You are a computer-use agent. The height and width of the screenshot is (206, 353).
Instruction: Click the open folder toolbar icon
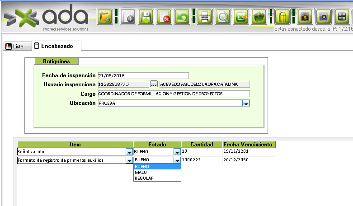[105, 17]
